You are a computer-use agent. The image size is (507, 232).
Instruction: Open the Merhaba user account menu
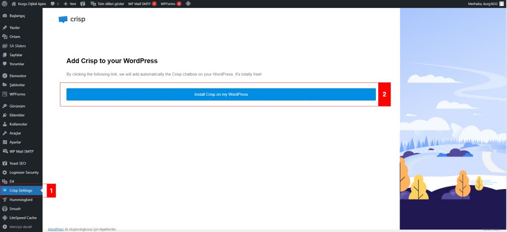[x=486, y=4]
